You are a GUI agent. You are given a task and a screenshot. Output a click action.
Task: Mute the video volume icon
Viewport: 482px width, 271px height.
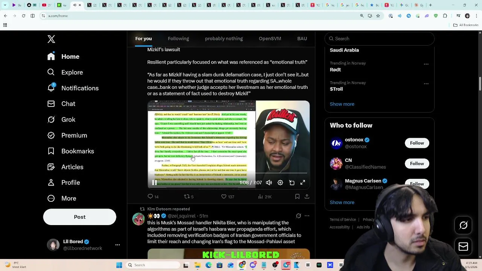tap(269, 183)
